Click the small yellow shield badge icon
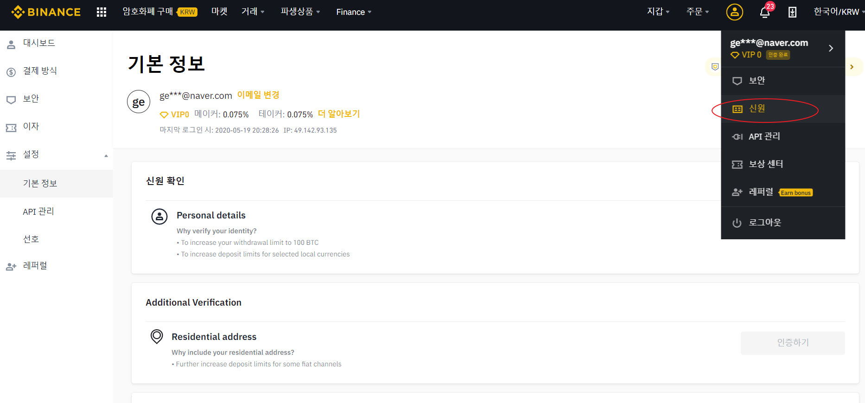Viewport: 865px width, 403px height. click(715, 67)
